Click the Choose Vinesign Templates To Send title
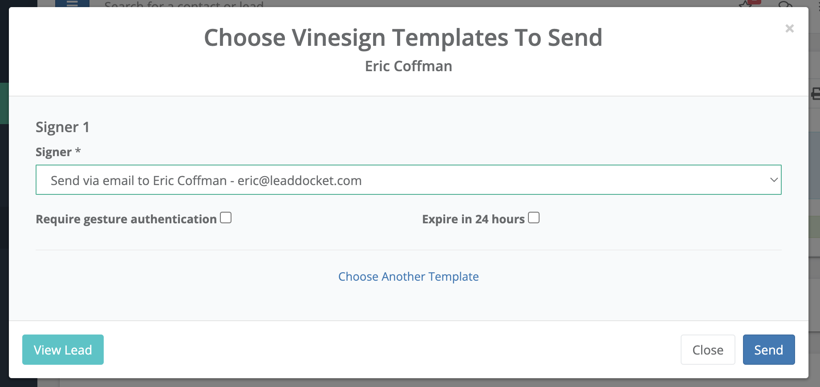This screenshot has height=387, width=820. pos(403,37)
